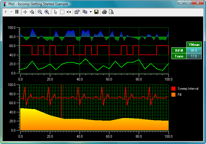Click the Print icon

pos(104,12)
